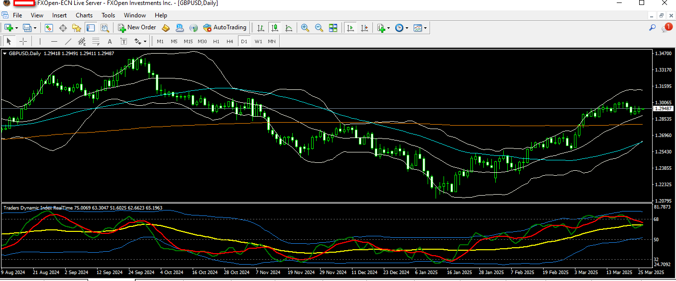The image size is (676, 281).
Task: Click the 9 Aug 2024 date label
Action: [13, 272]
